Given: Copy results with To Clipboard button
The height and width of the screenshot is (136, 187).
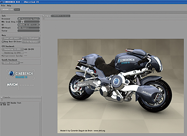Looking at the screenshot, I should (31, 38).
